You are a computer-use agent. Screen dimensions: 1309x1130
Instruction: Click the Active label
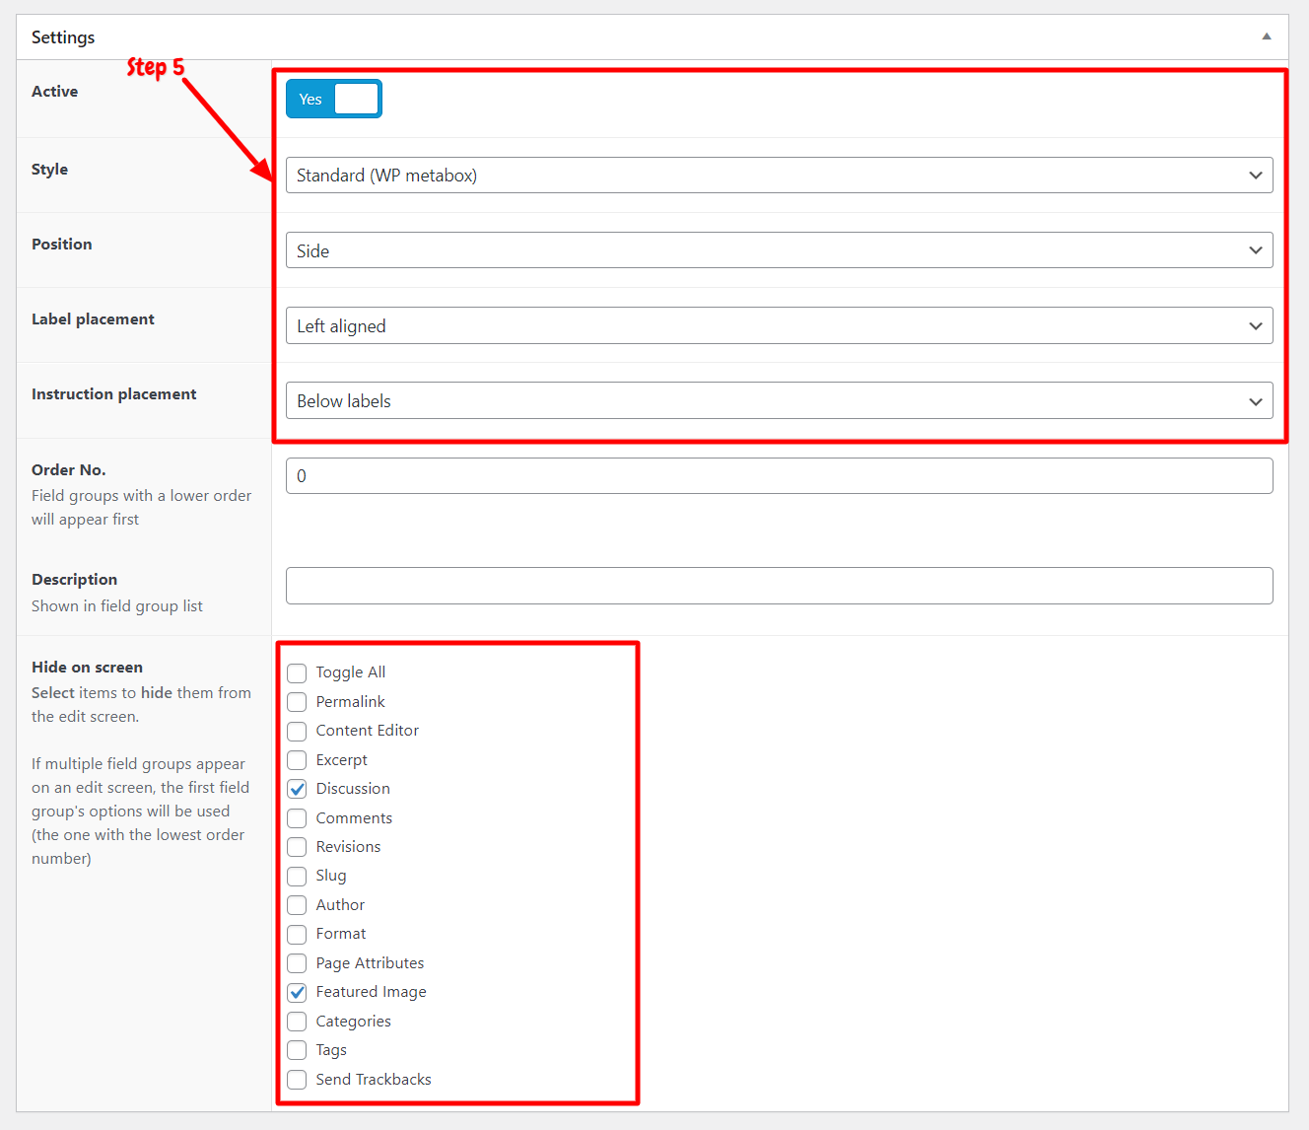click(x=54, y=92)
